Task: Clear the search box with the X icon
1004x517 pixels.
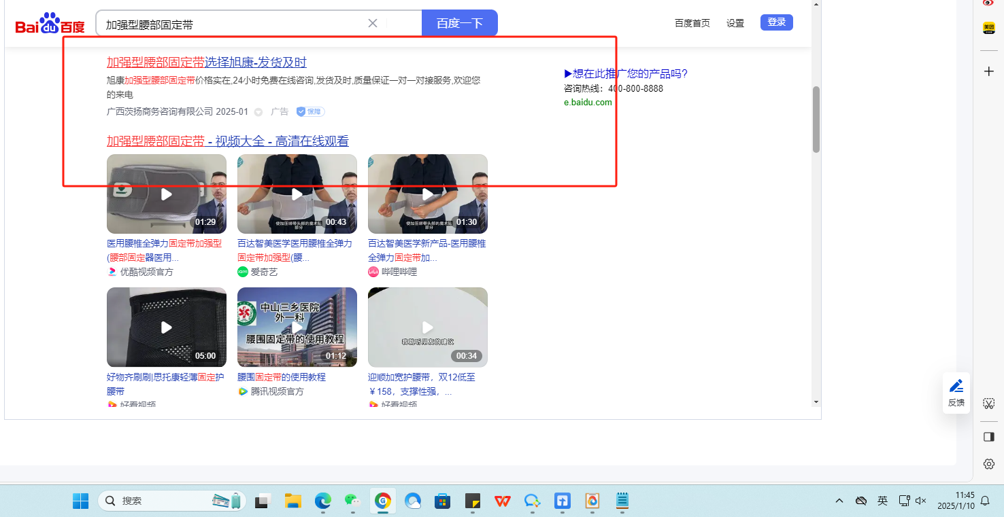Action: pos(373,23)
